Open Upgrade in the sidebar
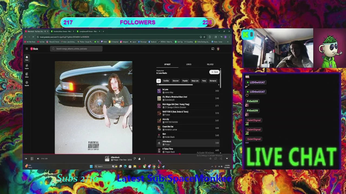346x194 pixels. point(27,83)
